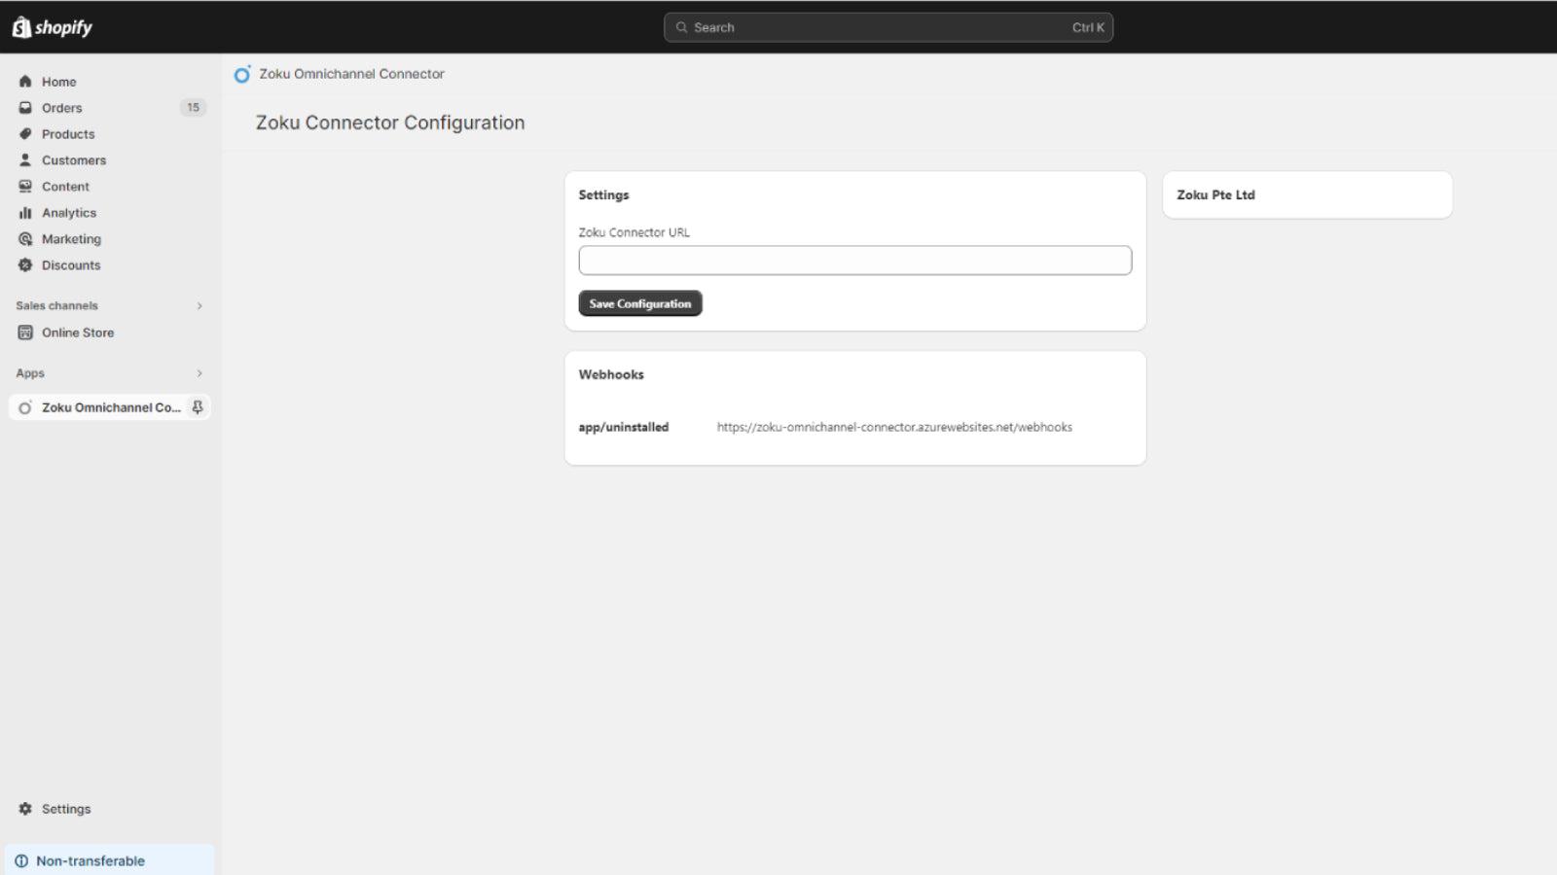Open Home via its house icon
Screen dimensions: 1557x875
[x=25, y=82]
